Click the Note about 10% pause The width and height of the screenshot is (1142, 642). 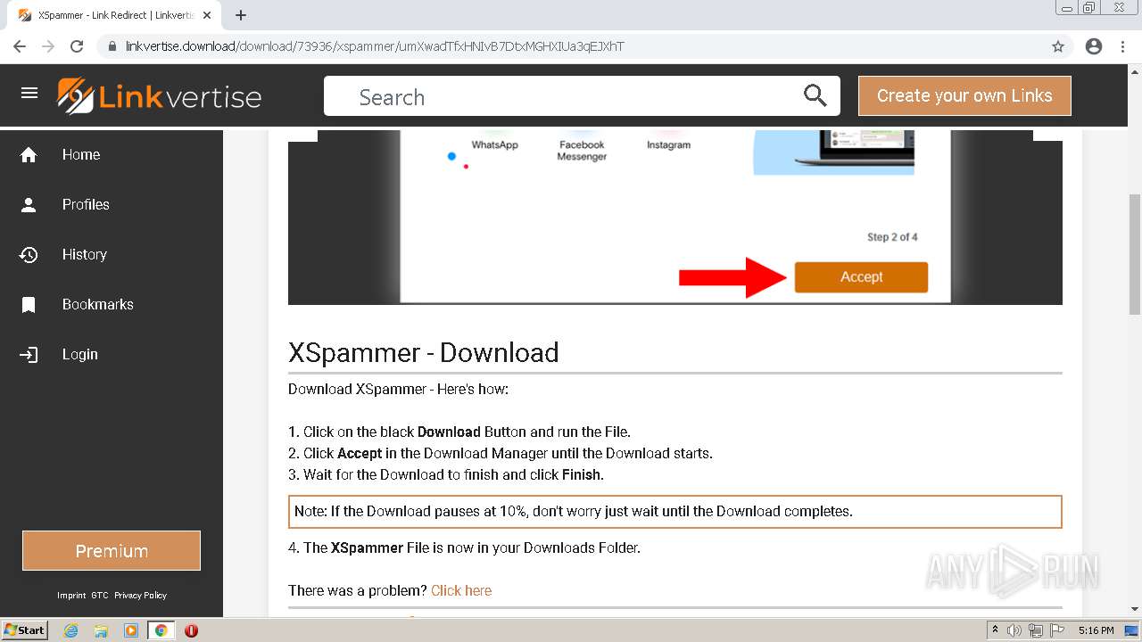[x=675, y=512]
